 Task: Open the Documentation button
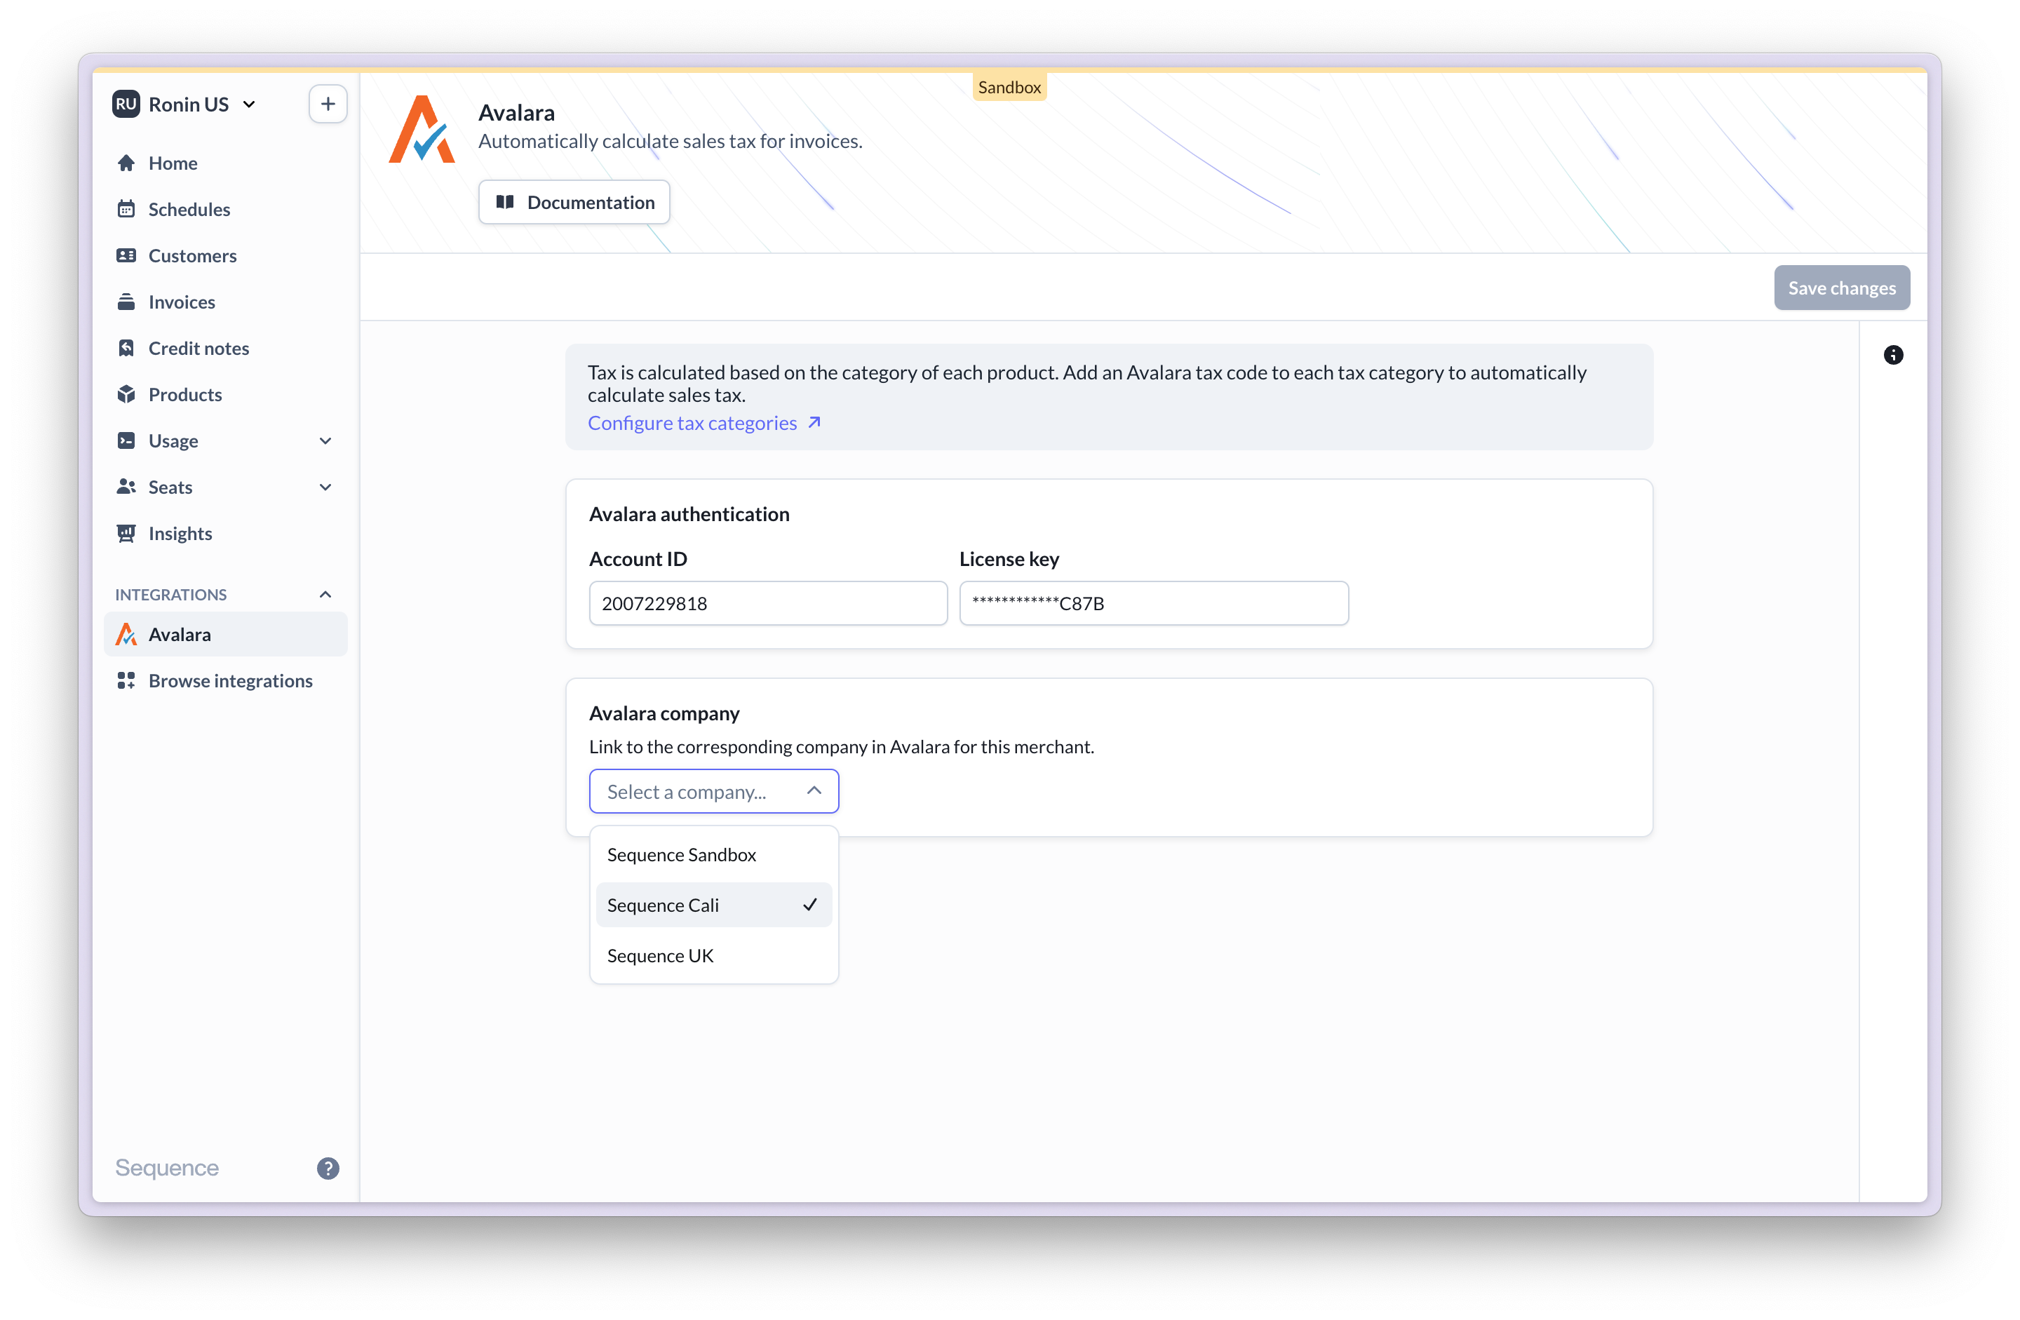(574, 202)
